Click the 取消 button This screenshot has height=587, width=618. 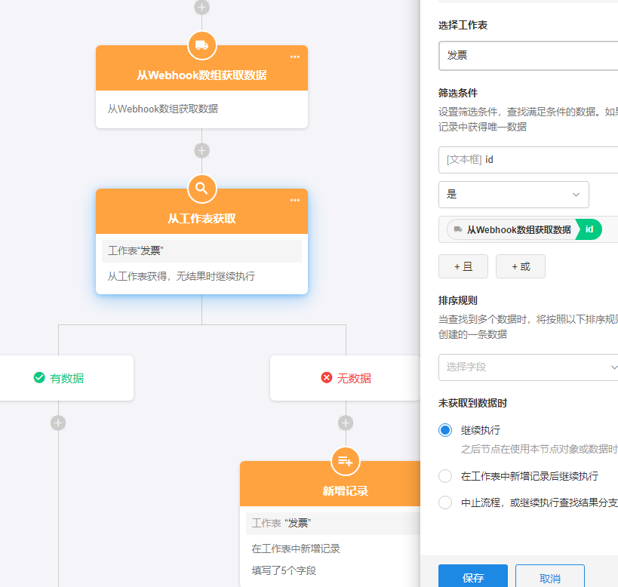click(x=549, y=578)
